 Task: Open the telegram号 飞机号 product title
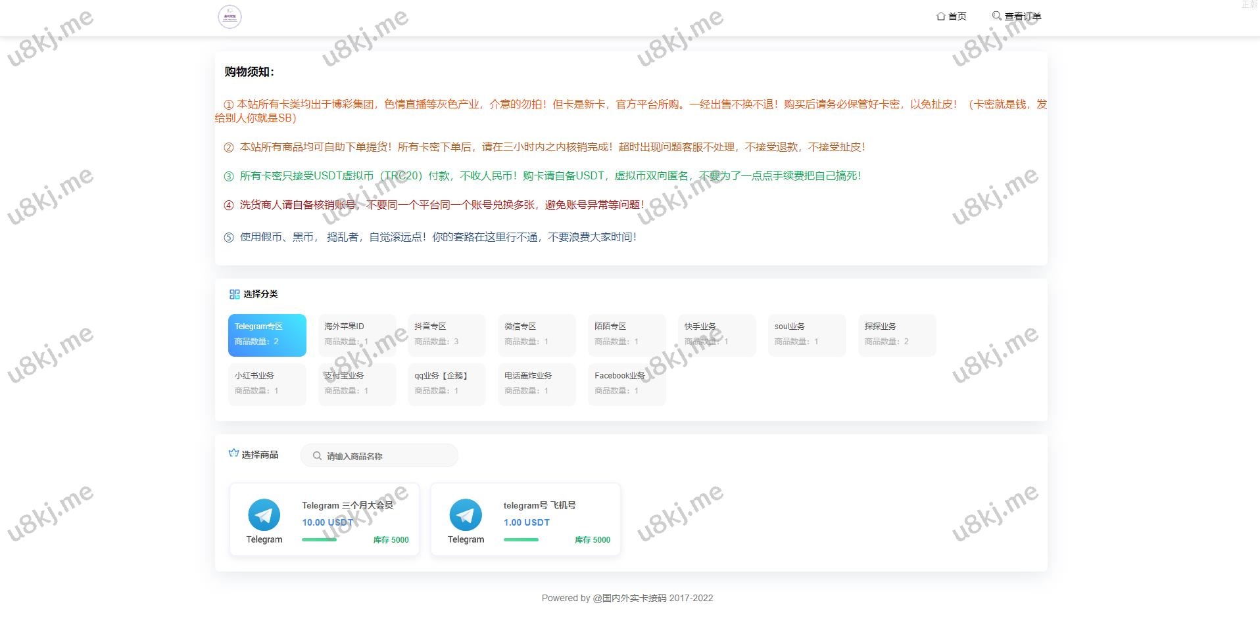[x=539, y=505]
